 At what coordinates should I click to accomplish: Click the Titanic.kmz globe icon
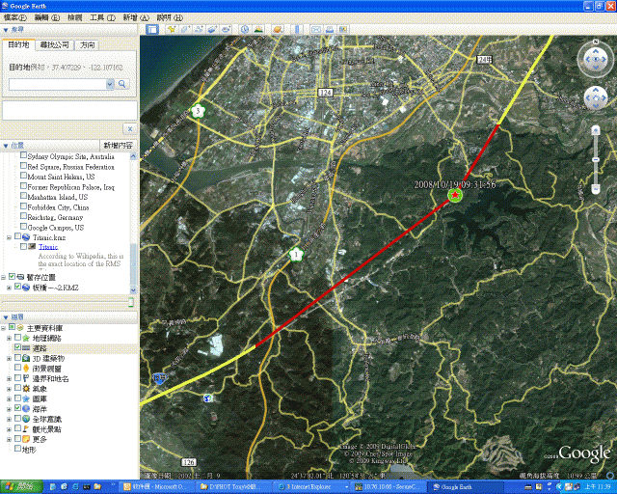(26, 237)
